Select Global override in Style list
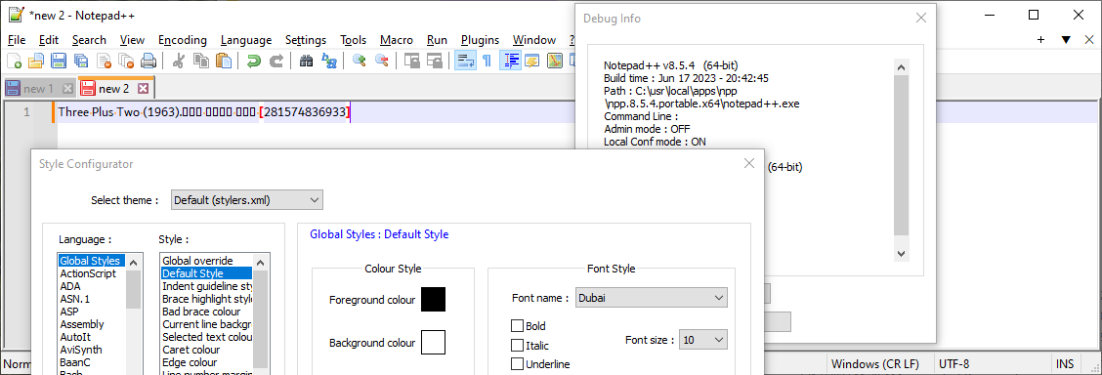 pos(207,261)
